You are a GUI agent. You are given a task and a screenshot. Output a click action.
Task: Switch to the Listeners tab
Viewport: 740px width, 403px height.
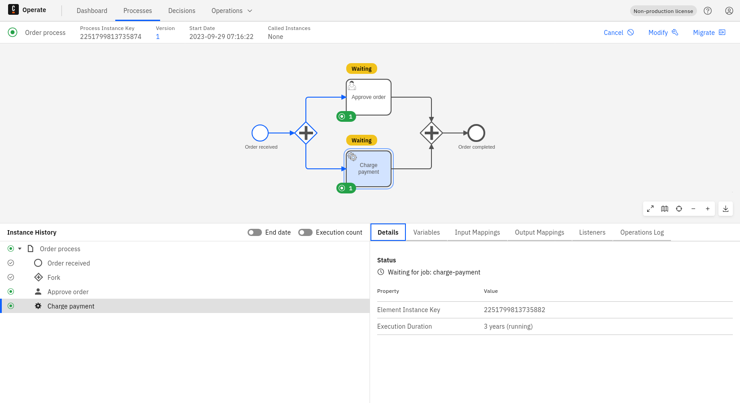592,232
